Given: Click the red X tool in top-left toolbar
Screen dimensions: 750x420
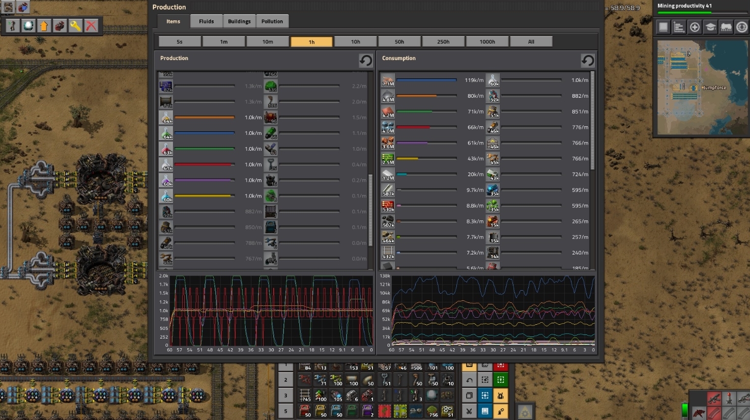Looking at the screenshot, I should pyautogui.click(x=91, y=26).
